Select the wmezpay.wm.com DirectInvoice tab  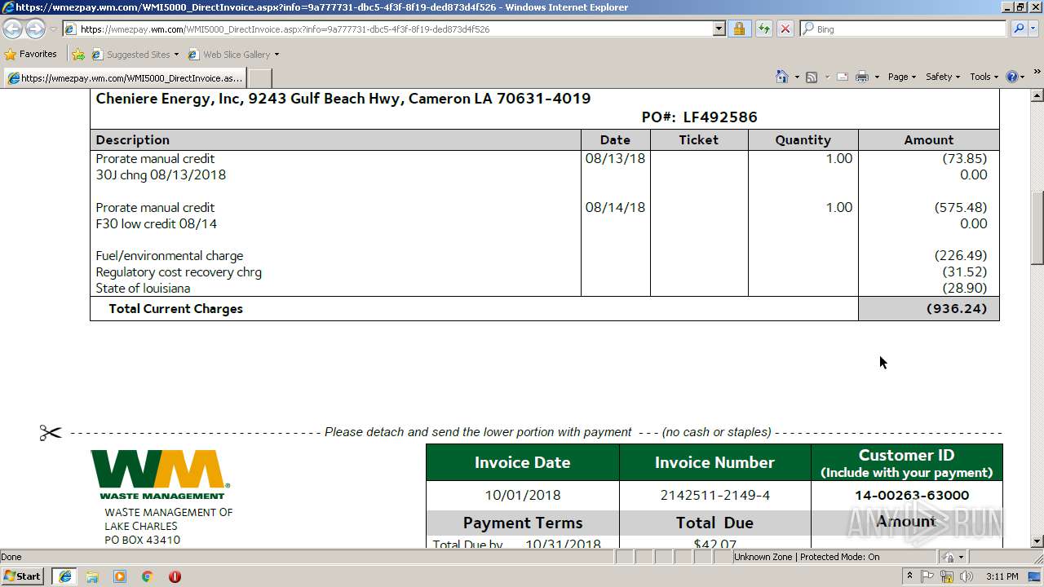click(124, 78)
